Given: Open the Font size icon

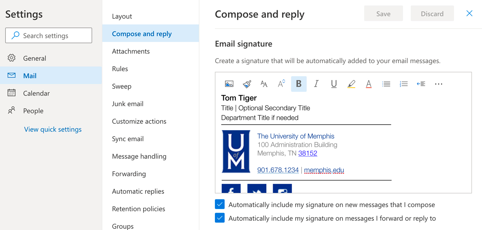Looking at the screenshot, I should click(x=282, y=84).
